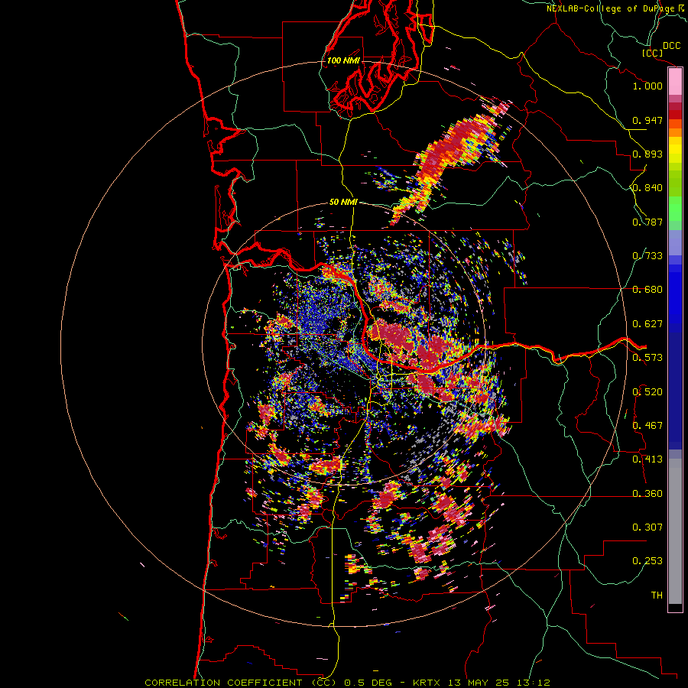The image size is (688, 688).
Task: Pick the light pink segment atop color bar
Action: (x=675, y=81)
